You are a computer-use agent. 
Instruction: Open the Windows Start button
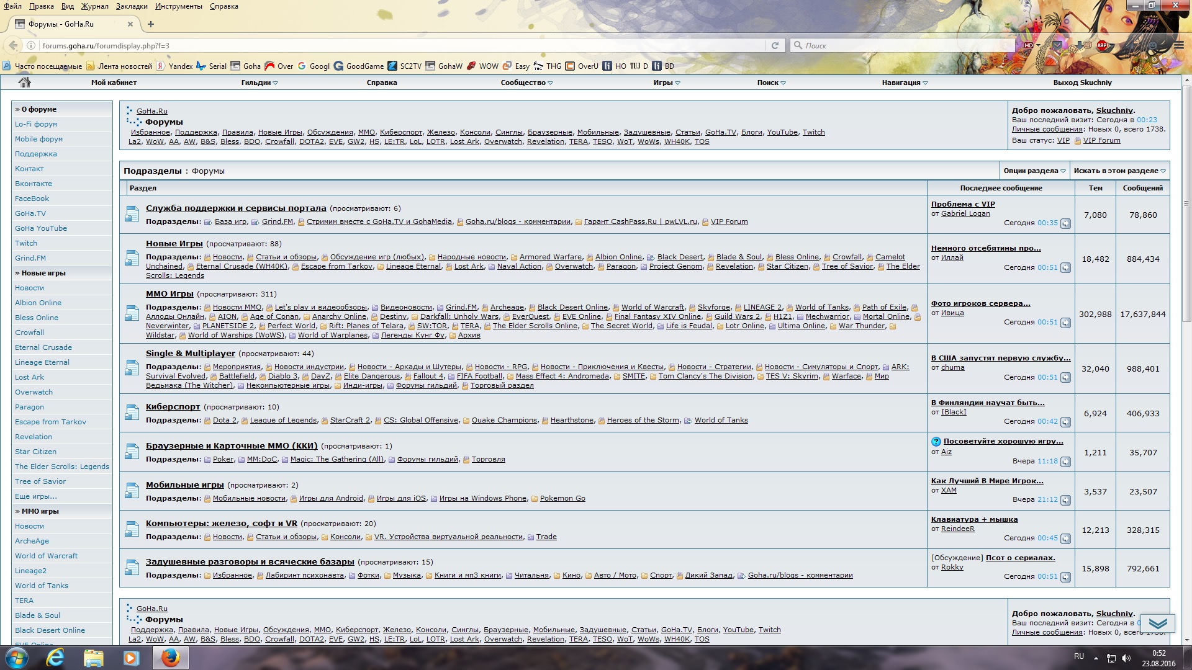coord(17,658)
